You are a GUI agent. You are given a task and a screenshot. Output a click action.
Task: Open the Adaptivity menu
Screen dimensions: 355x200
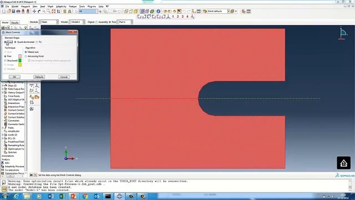pos(61,7)
